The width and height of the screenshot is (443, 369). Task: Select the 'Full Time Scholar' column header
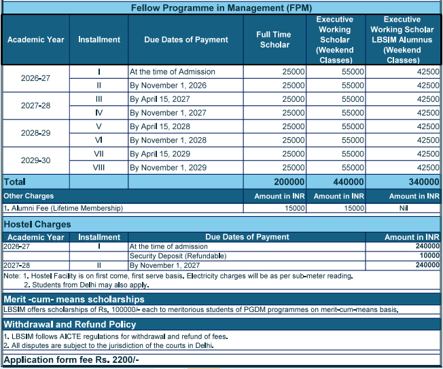tap(273, 39)
